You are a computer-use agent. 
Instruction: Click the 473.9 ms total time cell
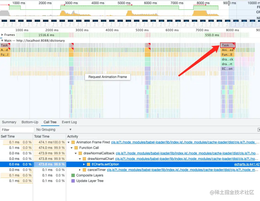[x=49, y=153]
